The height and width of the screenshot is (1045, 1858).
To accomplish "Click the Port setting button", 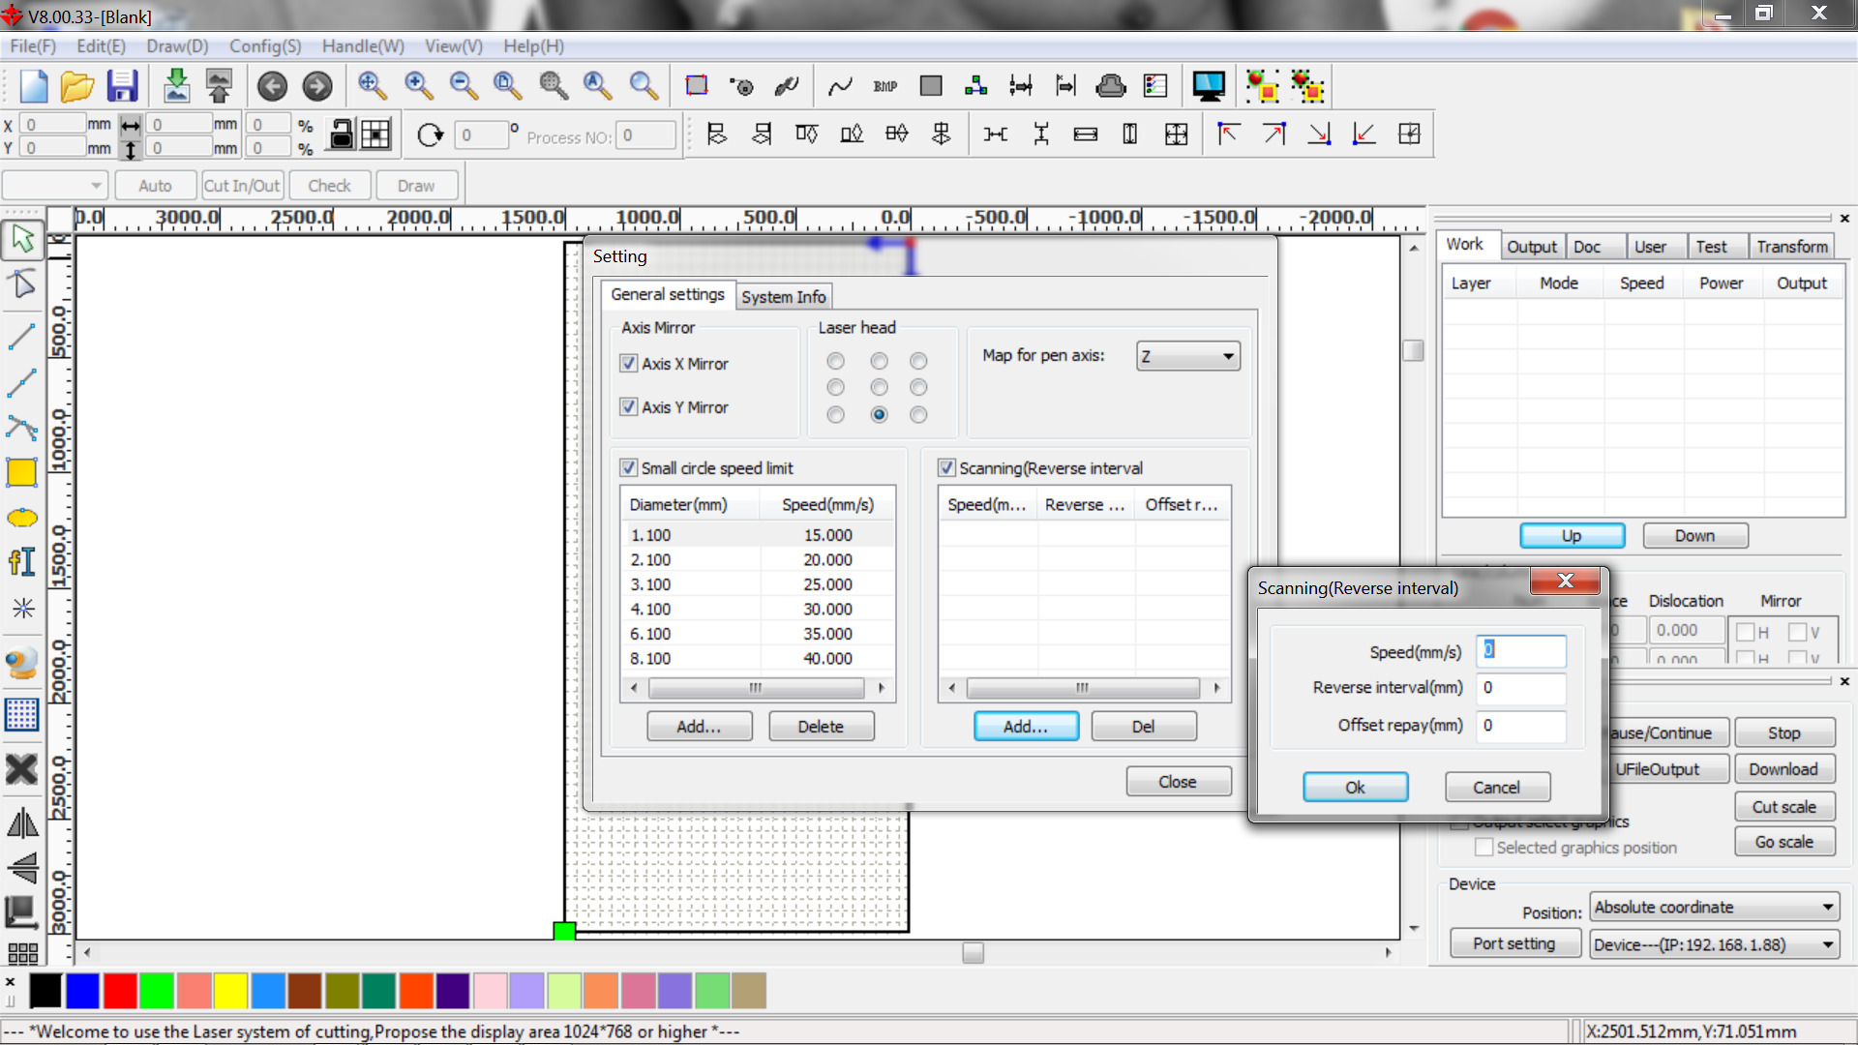I will pyautogui.click(x=1514, y=943).
